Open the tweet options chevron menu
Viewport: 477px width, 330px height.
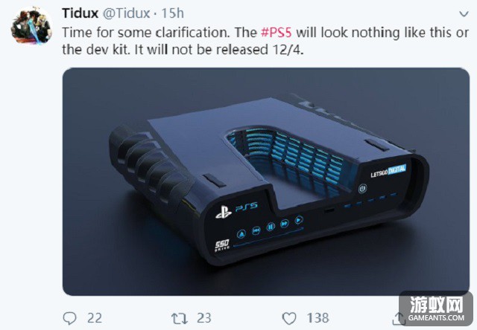(x=464, y=14)
